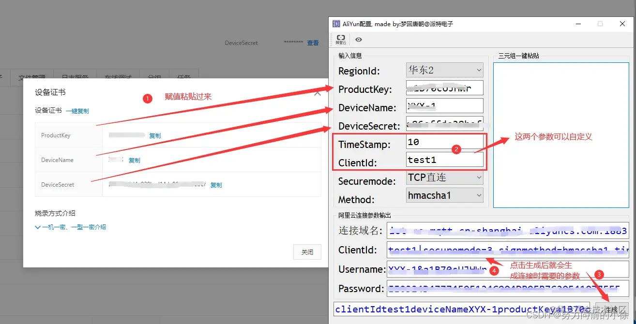Click the bottom clientIdtest1deviceName signature field

click(x=462, y=309)
